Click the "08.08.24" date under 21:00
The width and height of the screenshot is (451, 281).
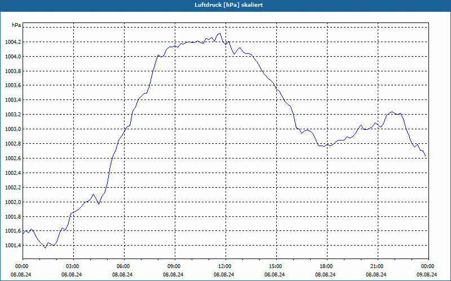(376, 274)
